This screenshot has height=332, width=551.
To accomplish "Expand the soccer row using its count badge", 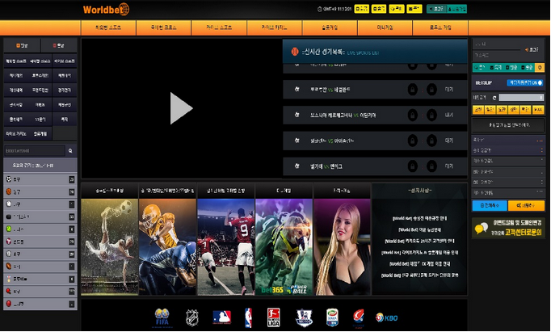I will click(x=72, y=179).
